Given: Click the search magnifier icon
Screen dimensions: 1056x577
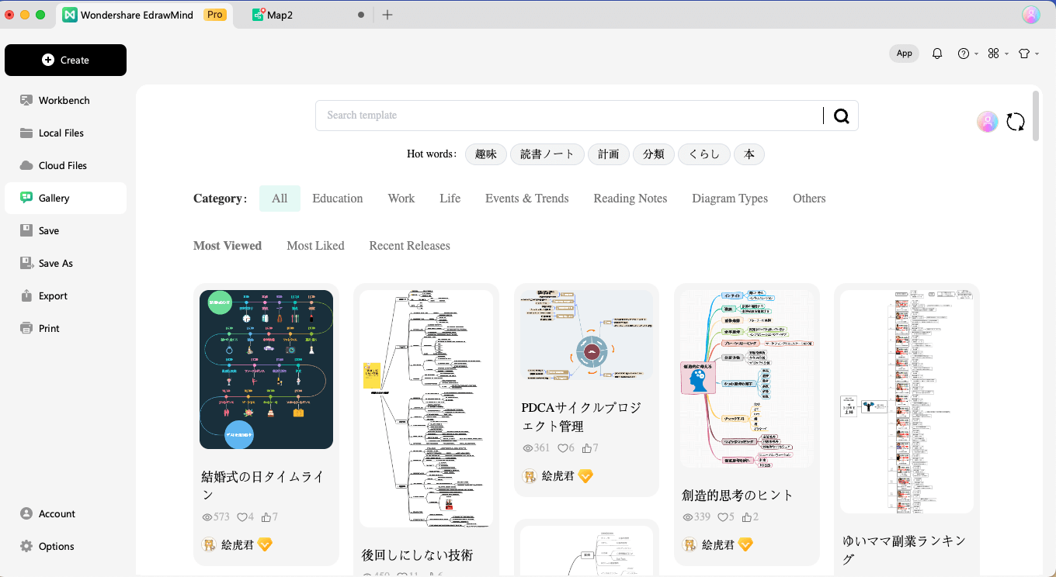Looking at the screenshot, I should (x=842, y=116).
